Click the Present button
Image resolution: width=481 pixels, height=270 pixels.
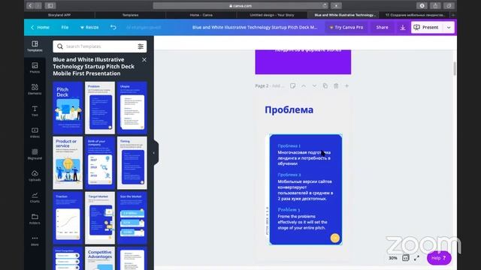coord(427,28)
